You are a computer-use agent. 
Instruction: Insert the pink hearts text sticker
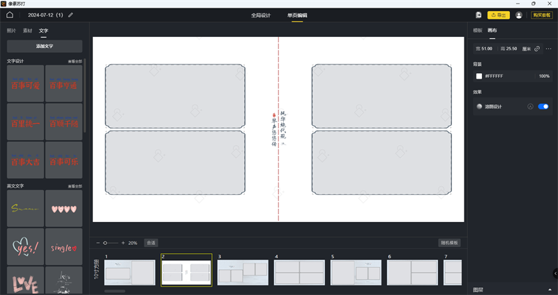pos(63,209)
